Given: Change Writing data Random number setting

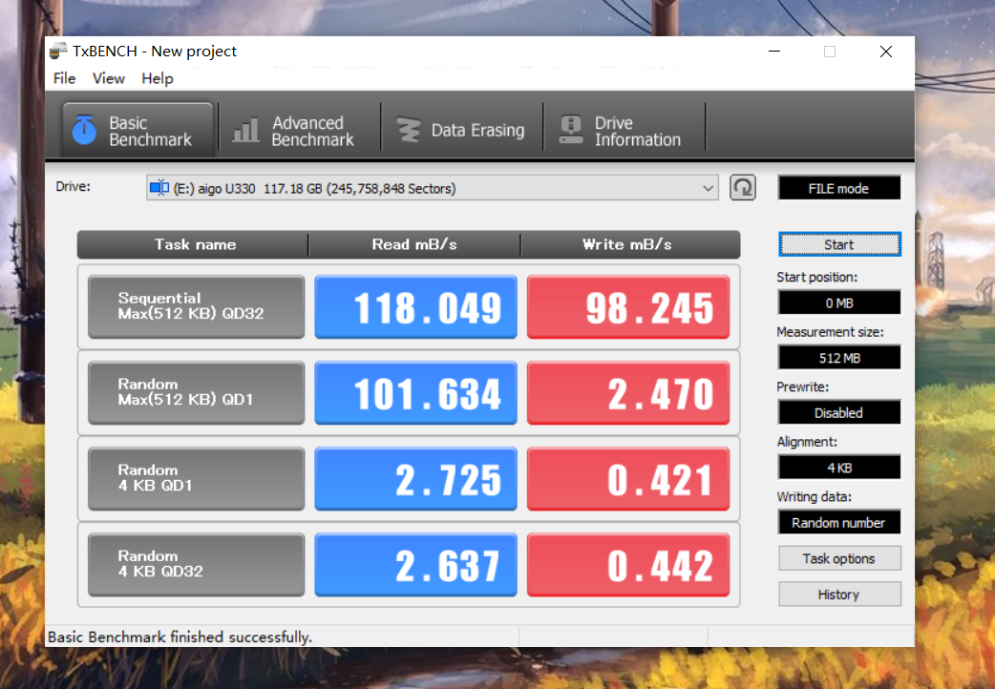Looking at the screenshot, I should [x=839, y=522].
